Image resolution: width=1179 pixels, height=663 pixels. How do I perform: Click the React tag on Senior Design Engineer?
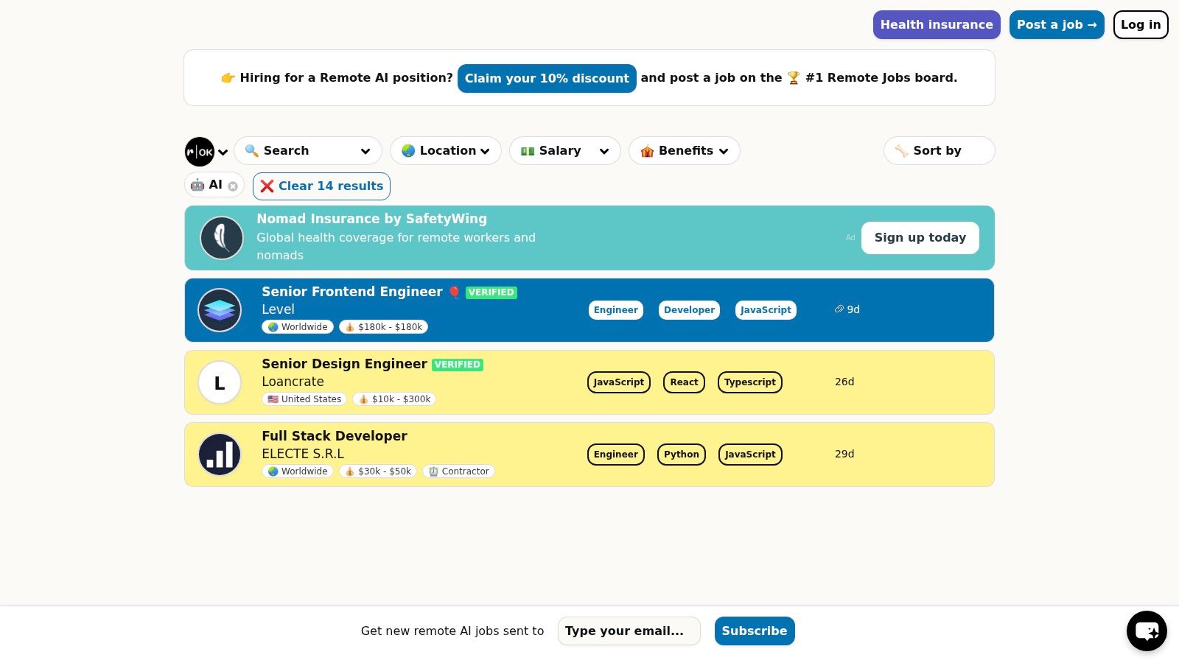click(685, 382)
